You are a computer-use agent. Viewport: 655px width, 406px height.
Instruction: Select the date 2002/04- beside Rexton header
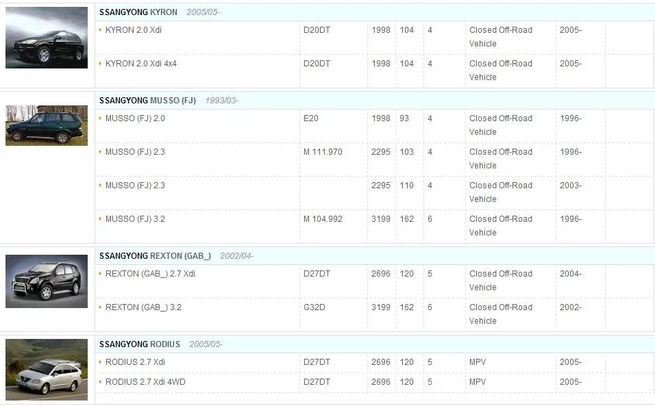point(237,256)
